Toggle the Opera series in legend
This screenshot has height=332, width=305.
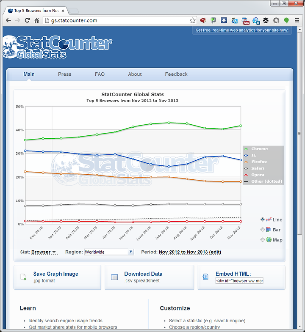tap(254, 175)
